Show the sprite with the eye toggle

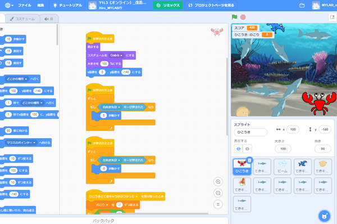pyautogui.click(x=238, y=149)
